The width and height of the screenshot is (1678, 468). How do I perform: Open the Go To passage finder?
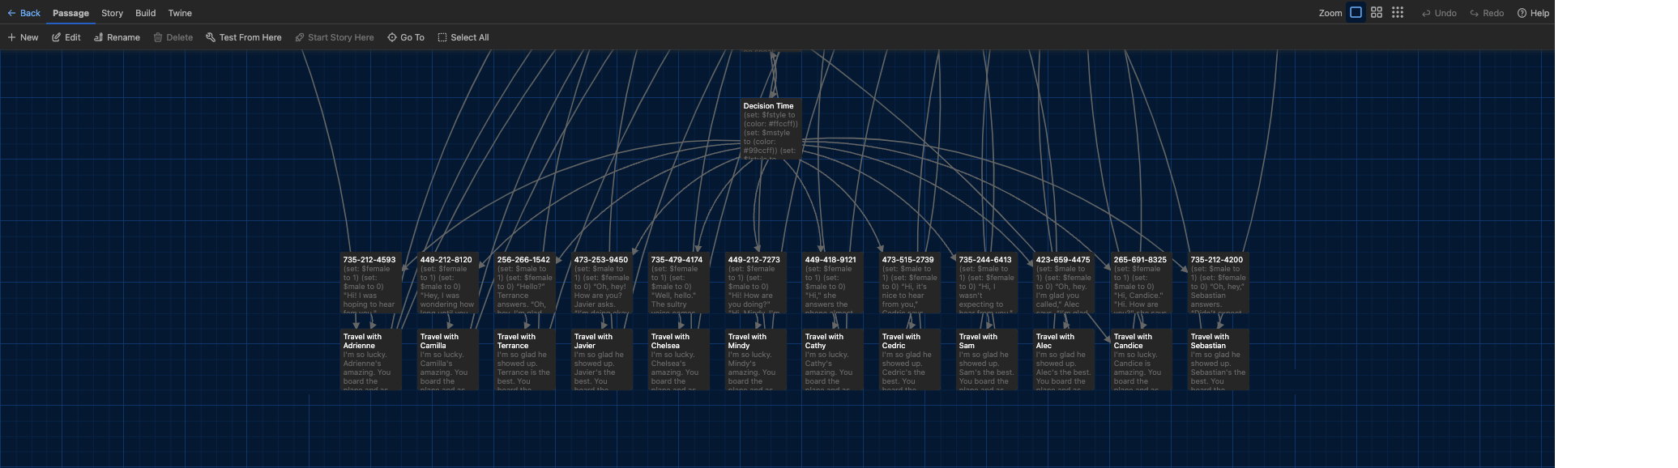(406, 37)
